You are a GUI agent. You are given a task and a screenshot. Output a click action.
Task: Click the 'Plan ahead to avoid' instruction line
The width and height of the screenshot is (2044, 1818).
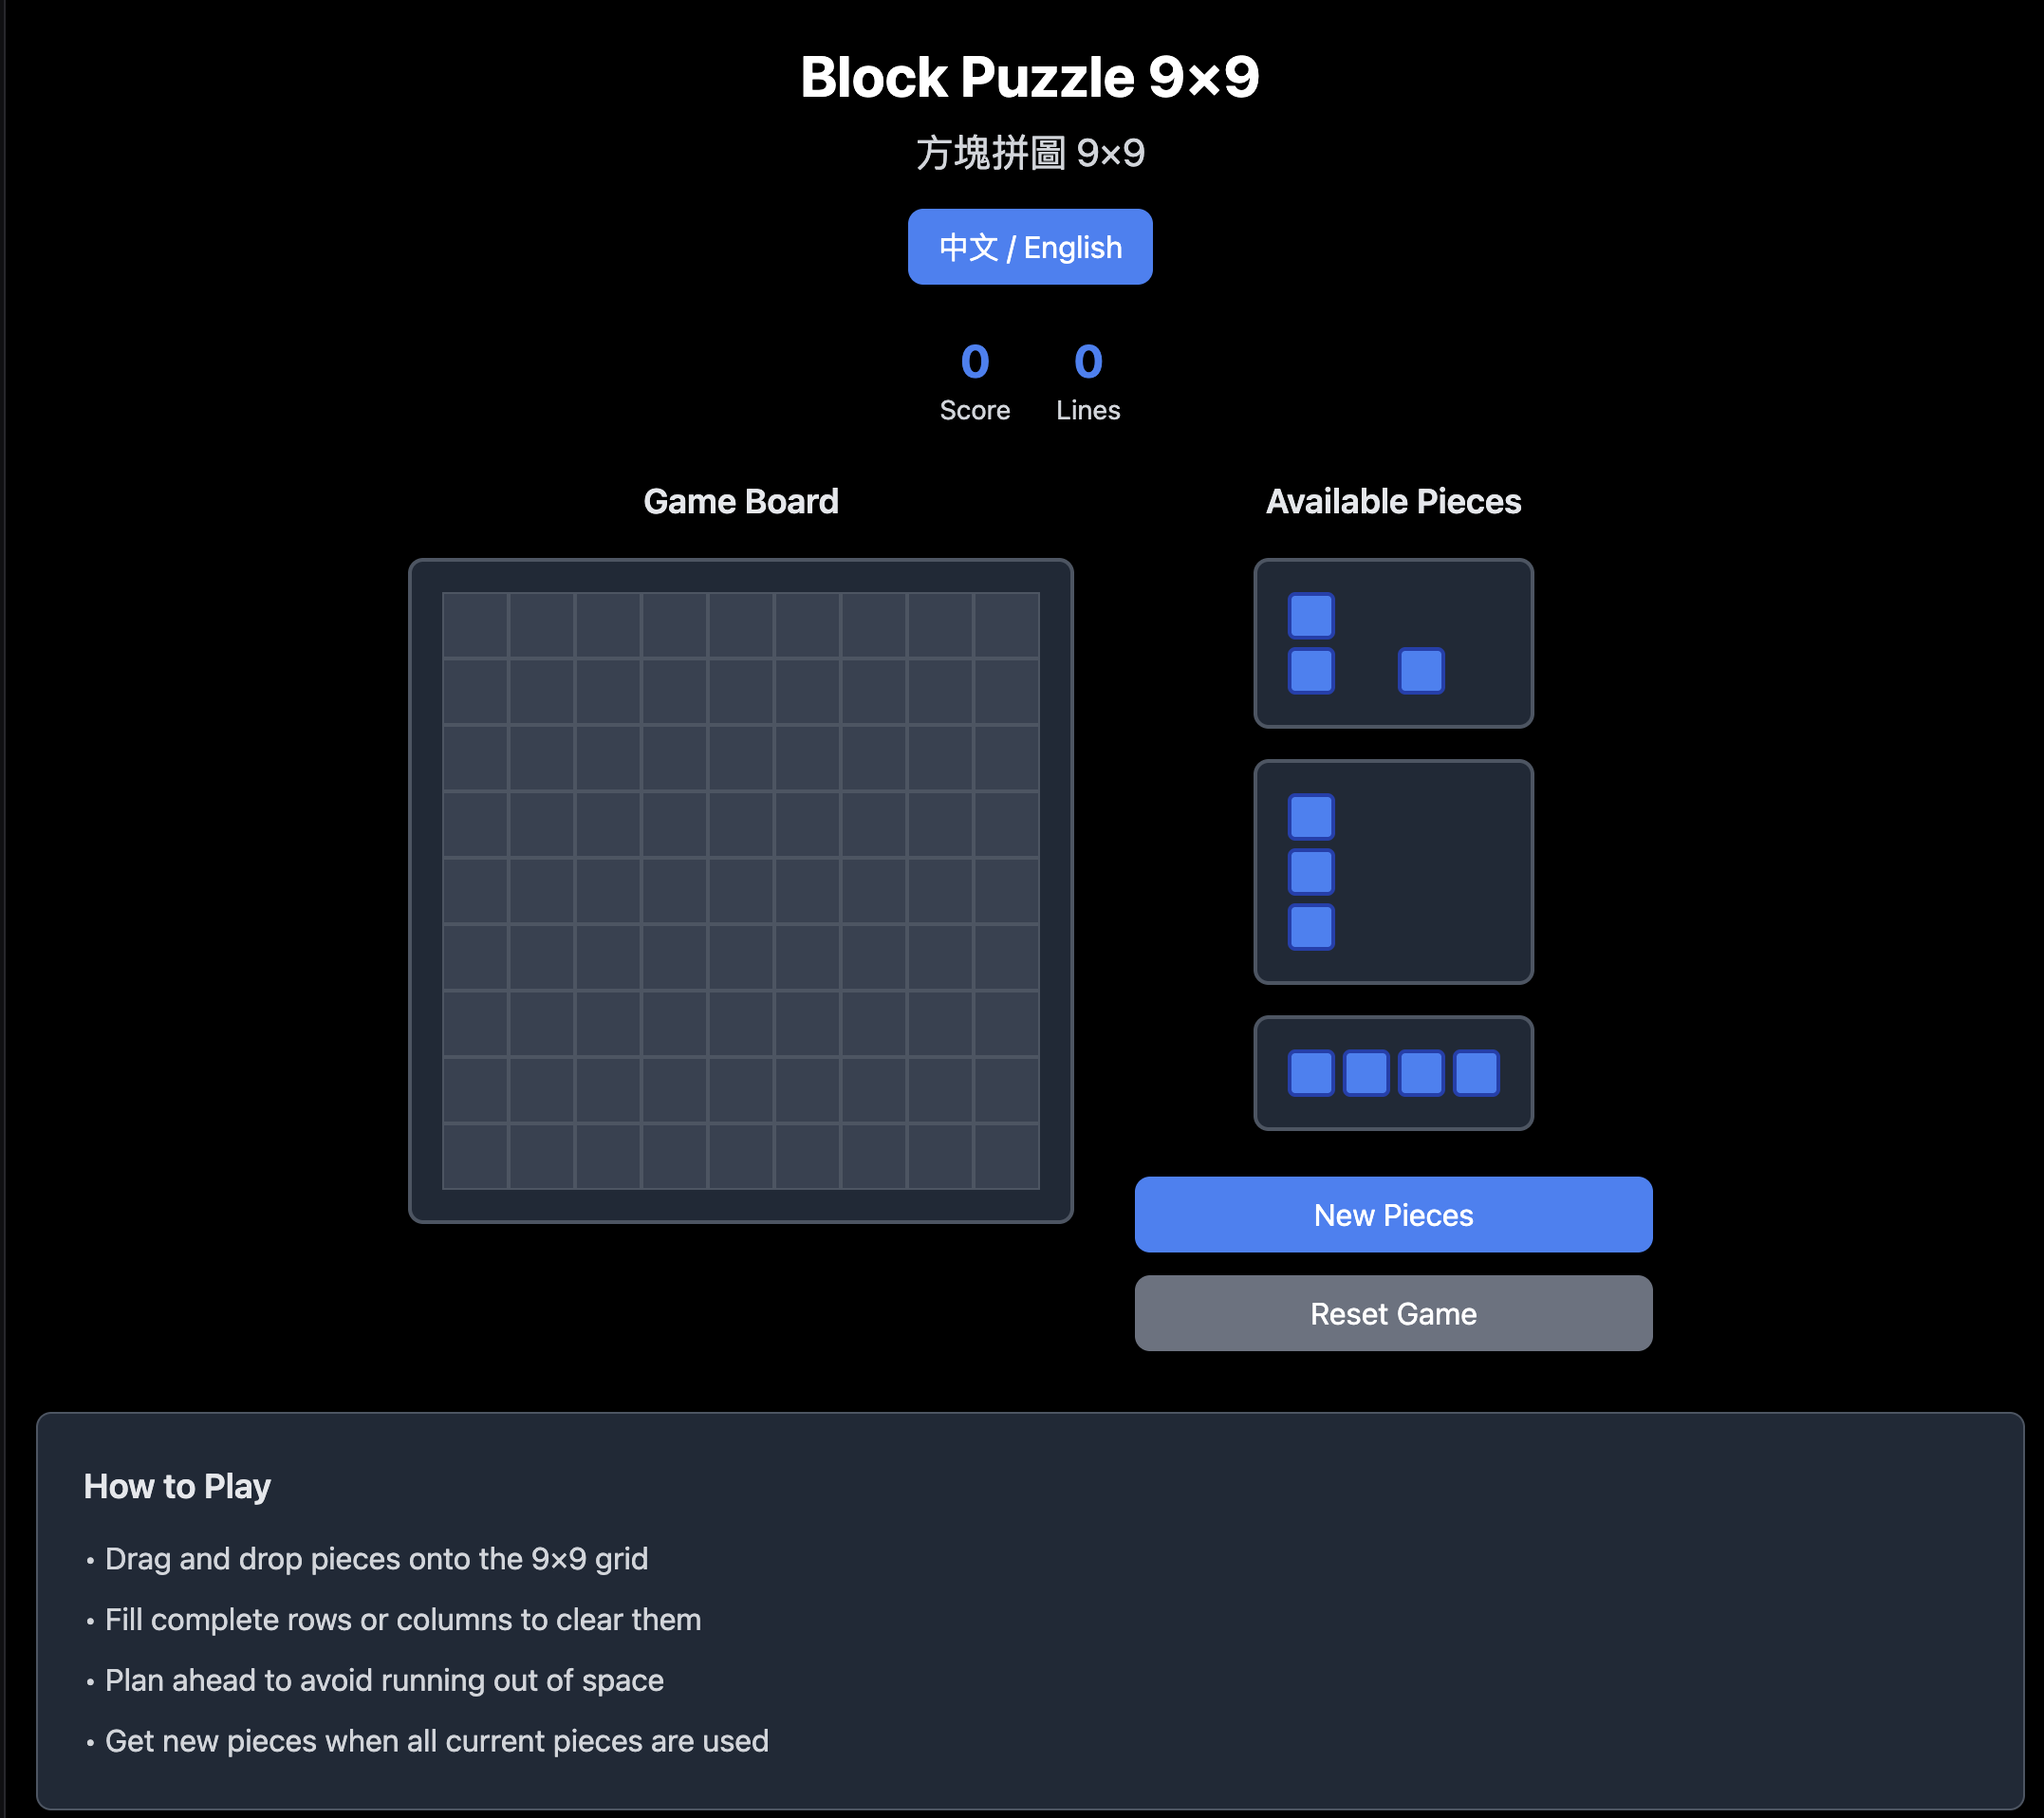tap(384, 1680)
